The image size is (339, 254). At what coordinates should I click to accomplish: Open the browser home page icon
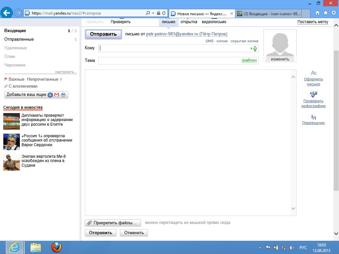coord(317,13)
